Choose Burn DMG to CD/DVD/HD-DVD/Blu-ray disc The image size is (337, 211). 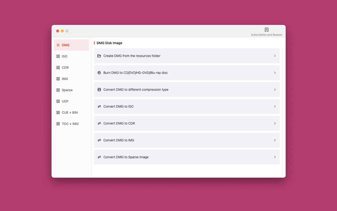click(x=187, y=73)
